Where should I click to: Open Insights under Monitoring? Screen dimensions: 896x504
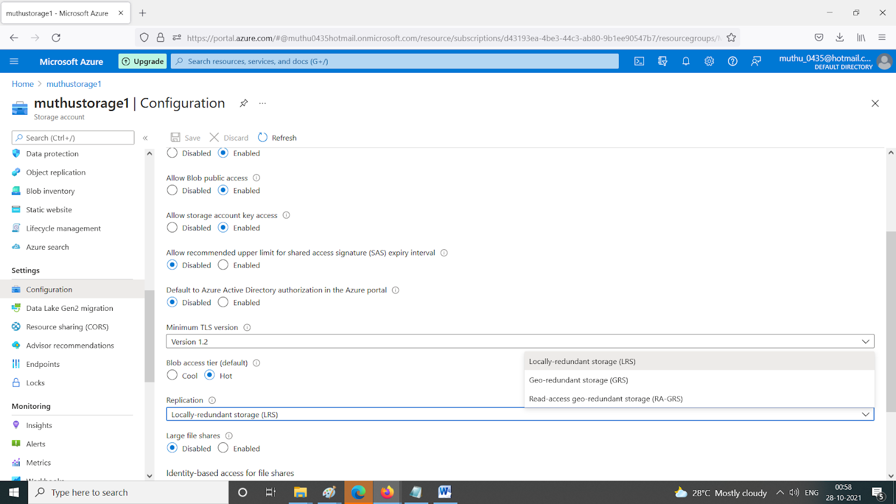[x=39, y=426]
